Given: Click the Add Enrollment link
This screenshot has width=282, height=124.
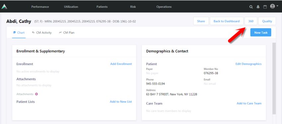Looking at the screenshot, I should tap(121, 64).
